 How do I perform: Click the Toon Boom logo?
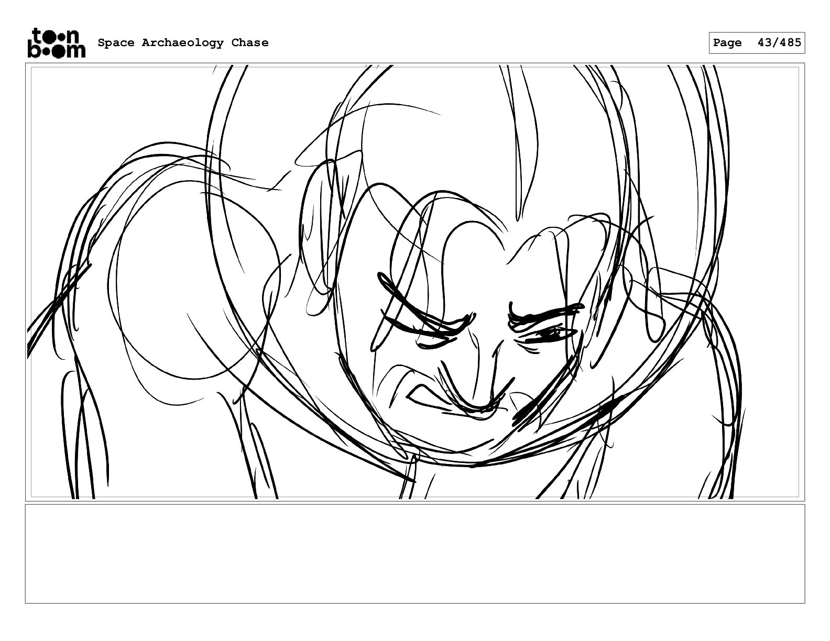pyautogui.click(x=56, y=43)
